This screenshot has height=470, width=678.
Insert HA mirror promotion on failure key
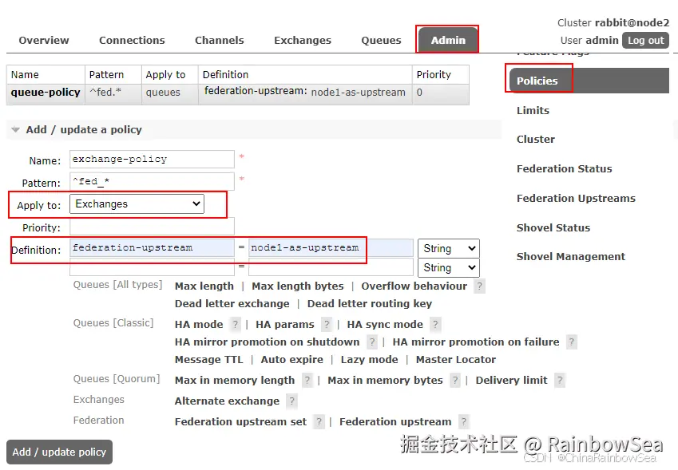tap(476, 342)
